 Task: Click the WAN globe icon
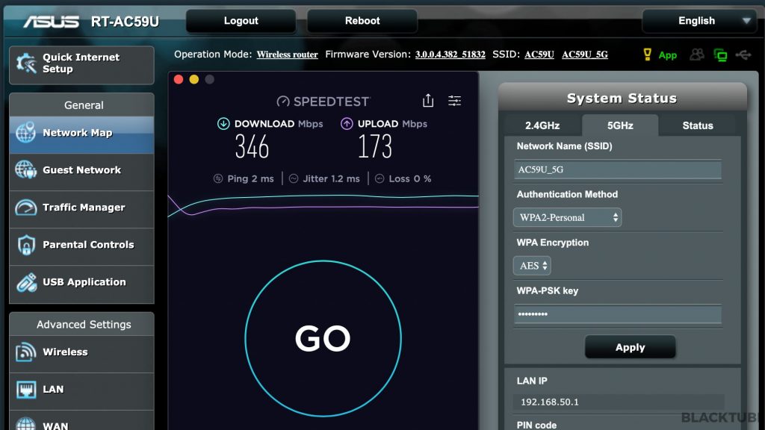(26, 424)
